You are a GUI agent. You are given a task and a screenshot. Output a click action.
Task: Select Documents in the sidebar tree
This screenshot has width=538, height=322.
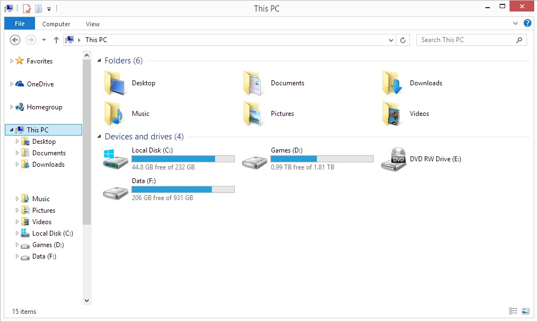(x=49, y=153)
